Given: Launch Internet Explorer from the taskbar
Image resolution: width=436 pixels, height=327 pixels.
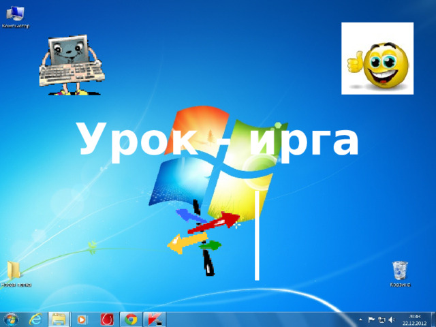Looking at the screenshot, I should click(x=35, y=320).
